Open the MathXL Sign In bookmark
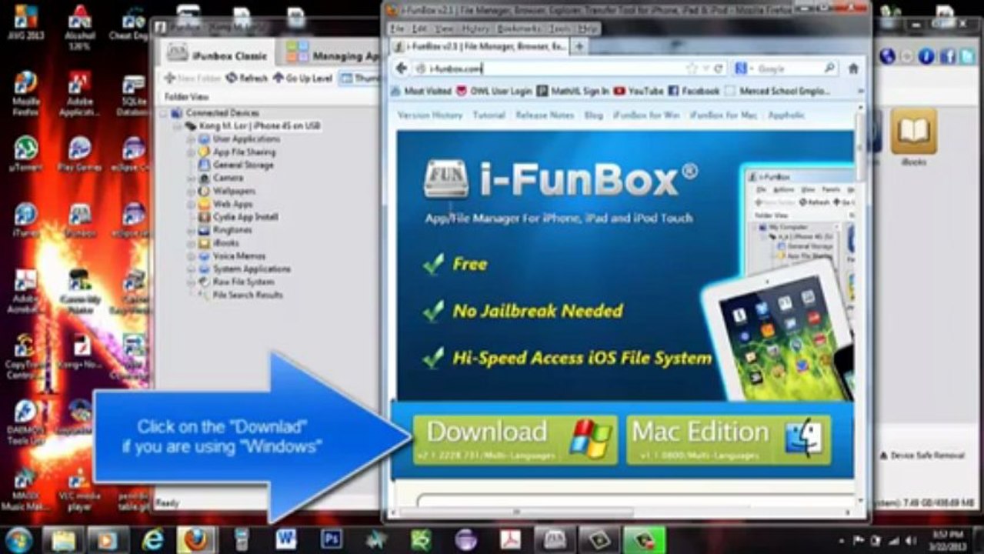This screenshot has width=984, height=554. click(572, 91)
